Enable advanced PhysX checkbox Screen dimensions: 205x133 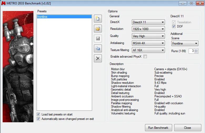pyautogui.click(x=145, y=57)
